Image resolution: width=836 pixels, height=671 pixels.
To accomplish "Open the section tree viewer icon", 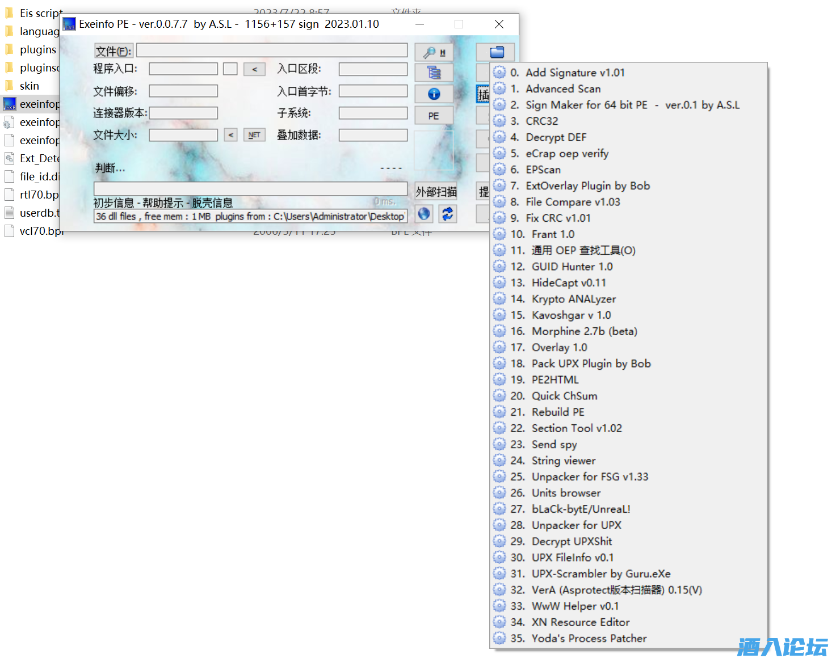I will pos(434,73).
